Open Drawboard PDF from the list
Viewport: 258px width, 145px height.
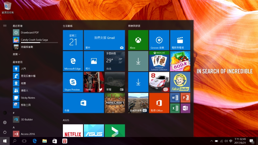(x=35, y=33)
